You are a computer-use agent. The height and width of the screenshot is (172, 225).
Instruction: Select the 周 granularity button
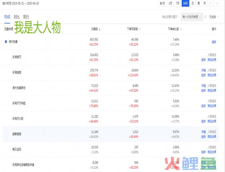pyautogui.click(x=199, y=3)
